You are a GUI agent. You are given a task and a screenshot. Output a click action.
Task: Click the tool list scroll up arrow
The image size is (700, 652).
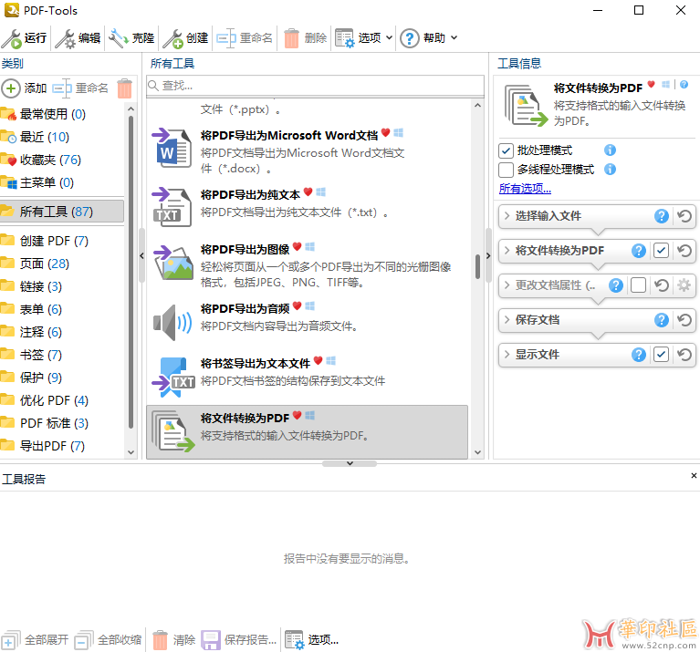[x=477, y=106]
